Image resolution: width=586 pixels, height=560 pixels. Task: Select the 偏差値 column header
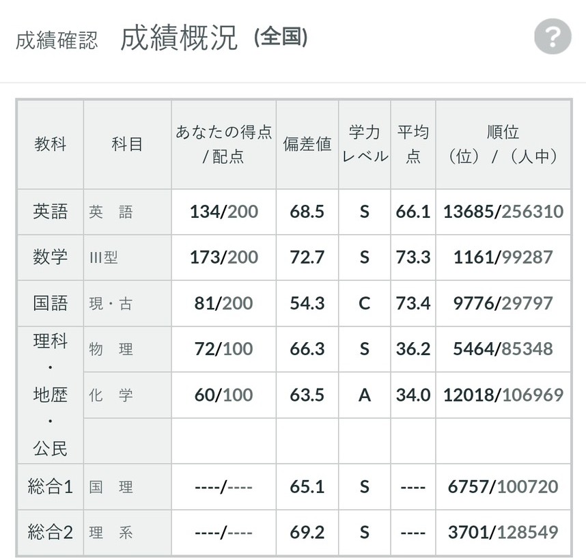pyautogui.click(x=307, y=144)
